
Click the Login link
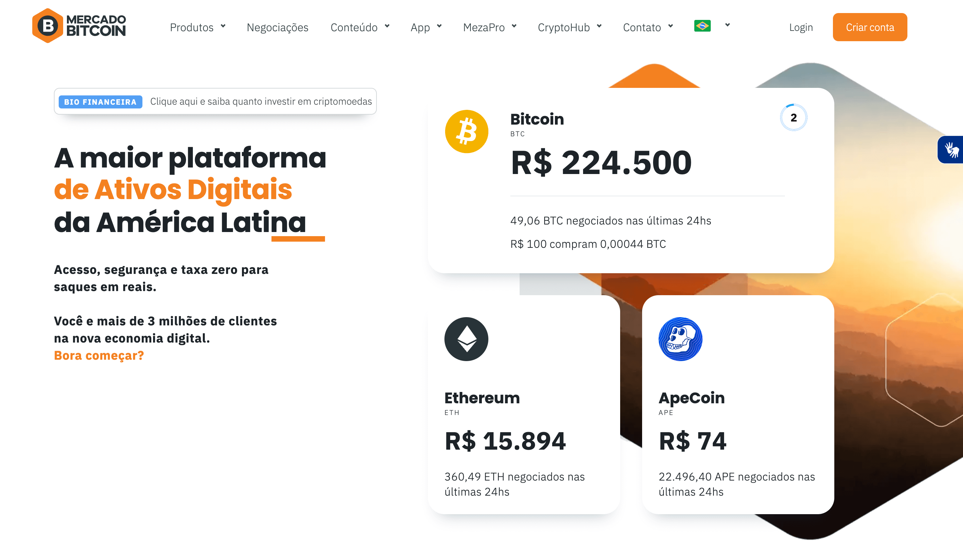801,27
